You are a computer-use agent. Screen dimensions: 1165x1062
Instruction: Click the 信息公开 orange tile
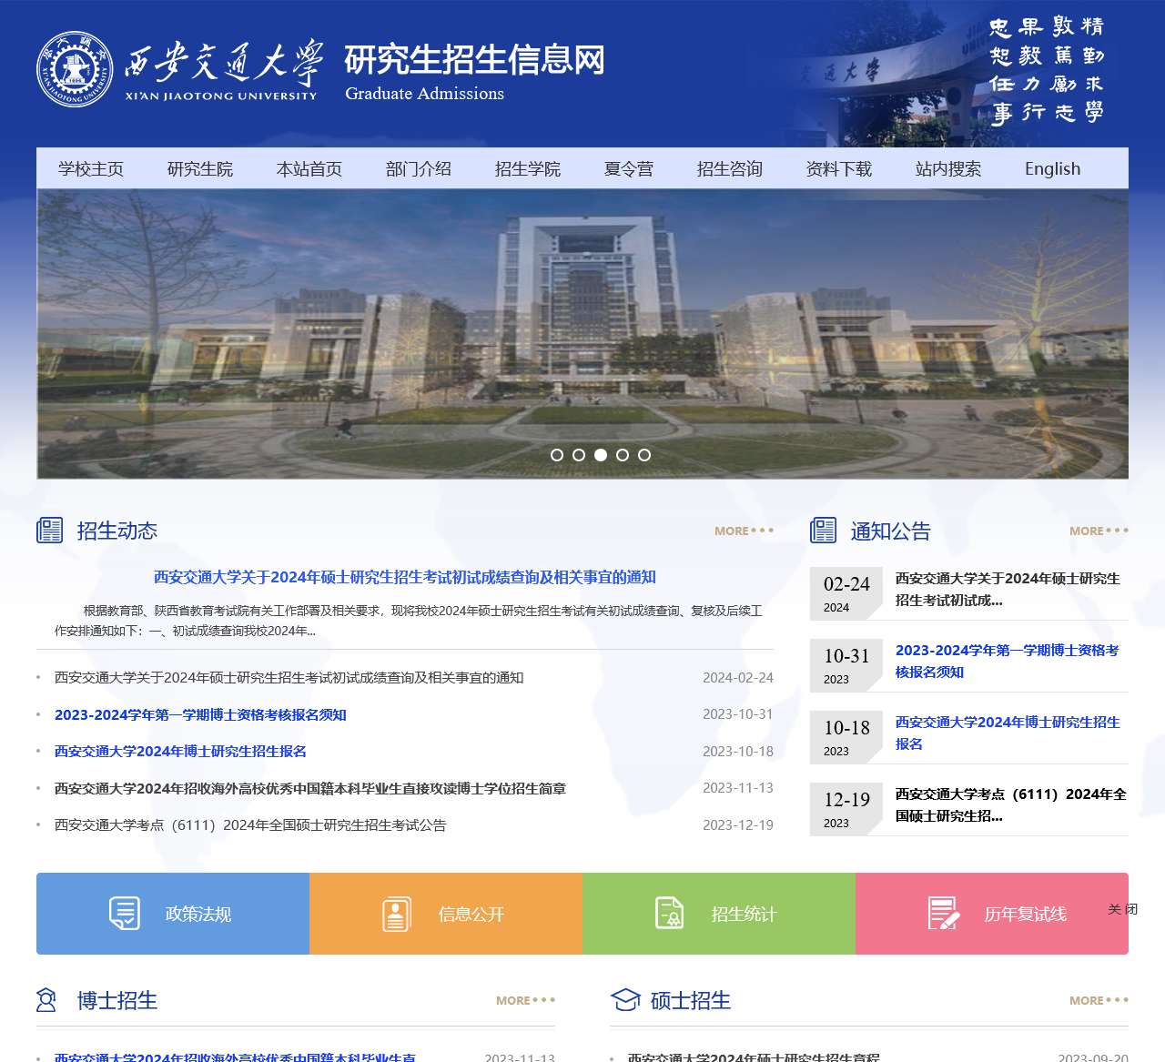coord(446,914)
